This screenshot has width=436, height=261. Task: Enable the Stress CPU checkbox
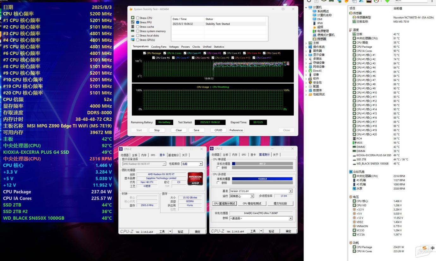[x=138, y=18]
